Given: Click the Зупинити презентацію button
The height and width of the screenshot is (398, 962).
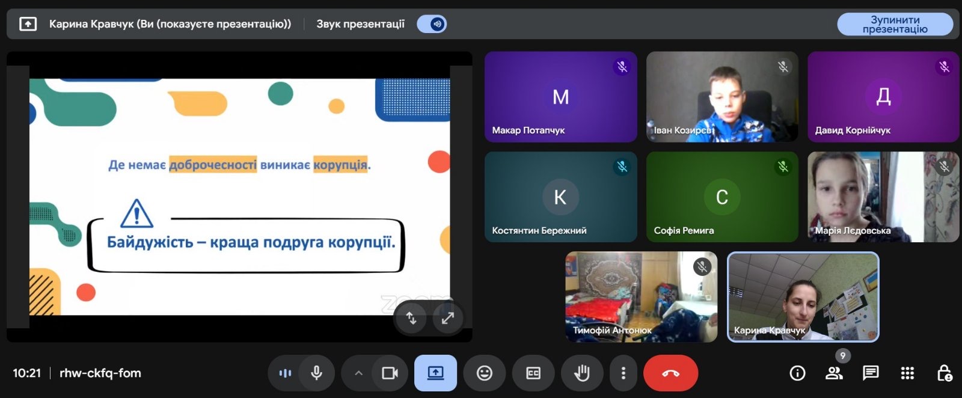Looking at the screenshot, I should (x=894, y=24).
